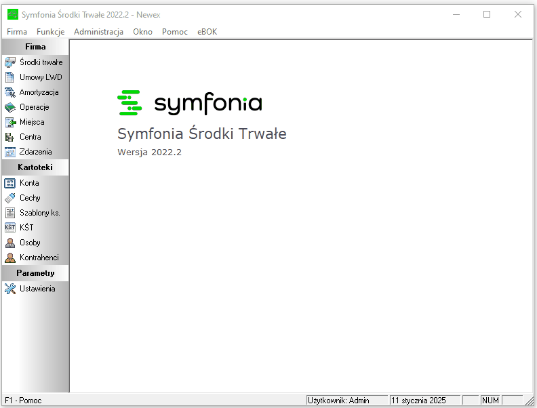Click the window resize grip in the corner
This screenshot has width=537, height=408.
[530, 401]
